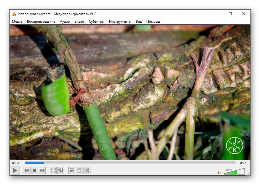Open the playlist view
Screen dimensions: 260x185
tap(72, 170)
